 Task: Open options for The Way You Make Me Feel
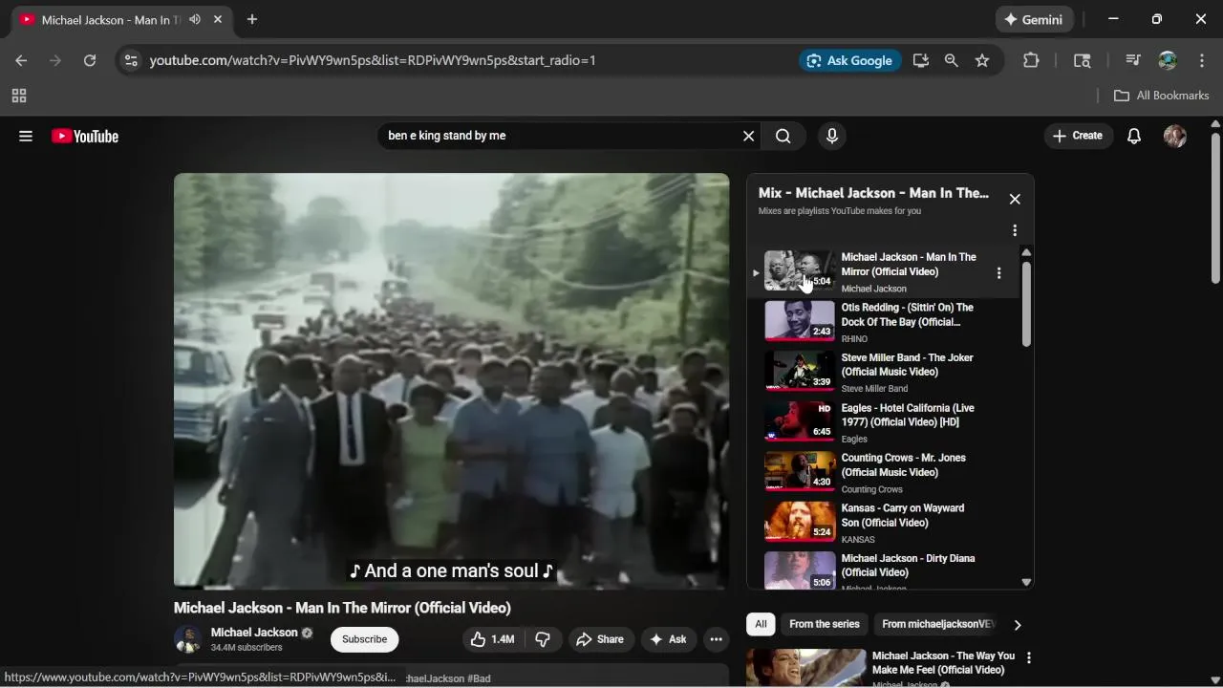tap(1029, 657)
